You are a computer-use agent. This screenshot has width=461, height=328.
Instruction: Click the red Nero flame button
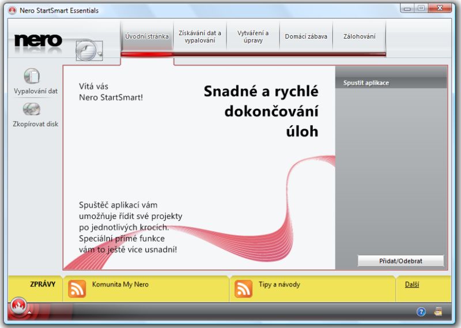(x=18, y=306)
